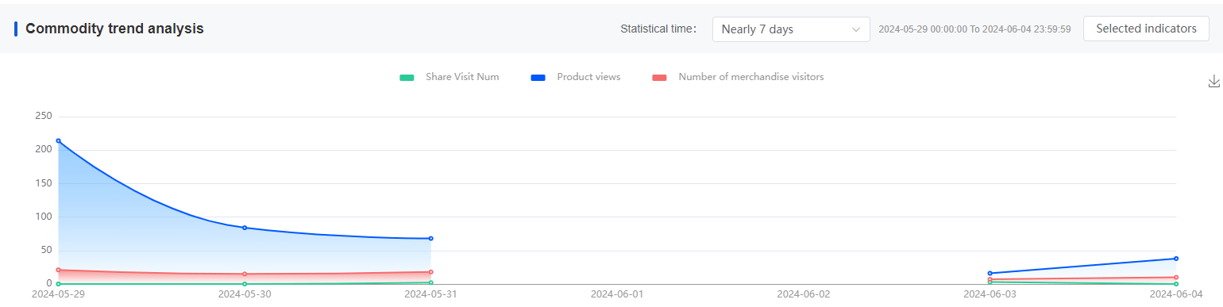Screen dimensions: 1223x307
Task: Select the Product views point on 2024-05-30
Action: click(245, 228)
